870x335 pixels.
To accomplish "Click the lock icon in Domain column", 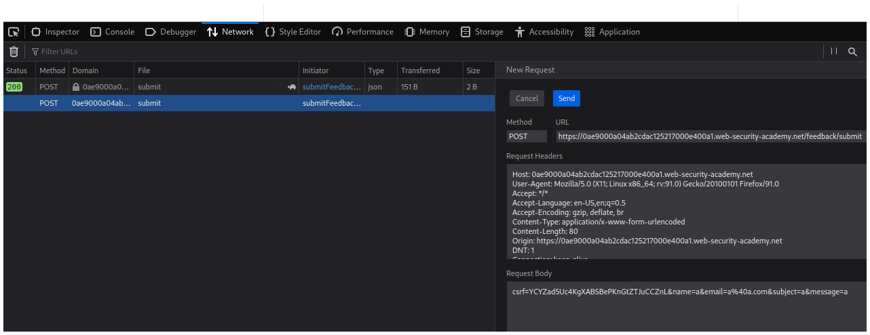I will pyautogui.click(x=76, y=87).
